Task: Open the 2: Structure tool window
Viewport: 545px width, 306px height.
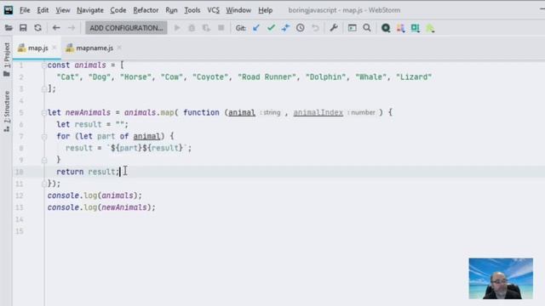Action: [x=7, y=111]
